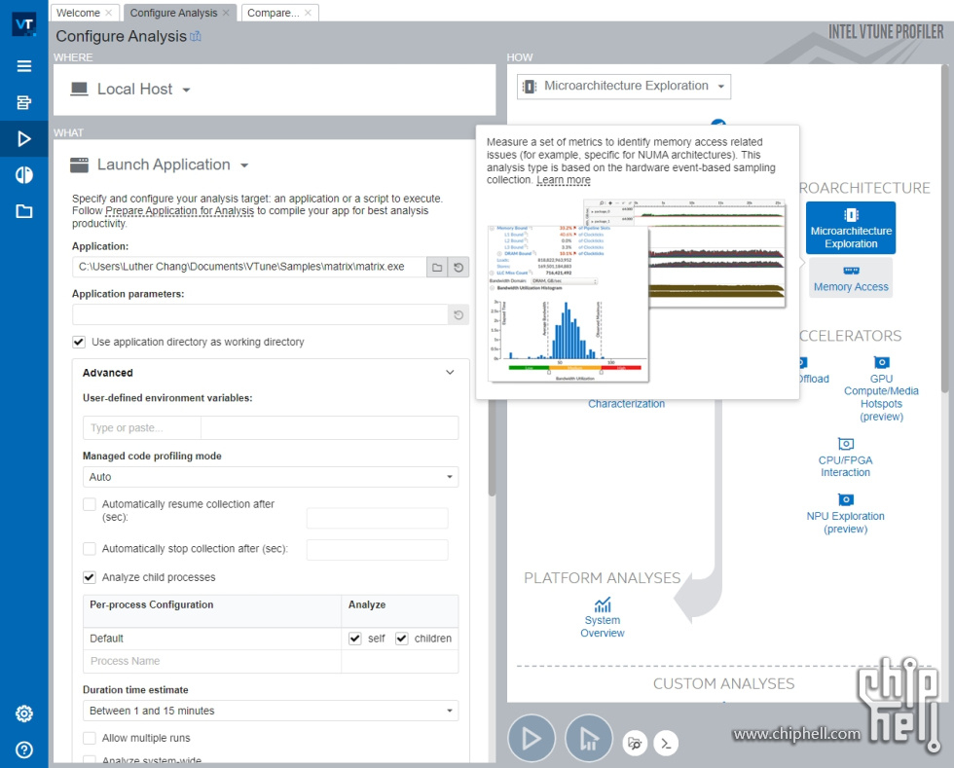
Task: Open Settings gear in sidebar
Action: pos(23,713)
